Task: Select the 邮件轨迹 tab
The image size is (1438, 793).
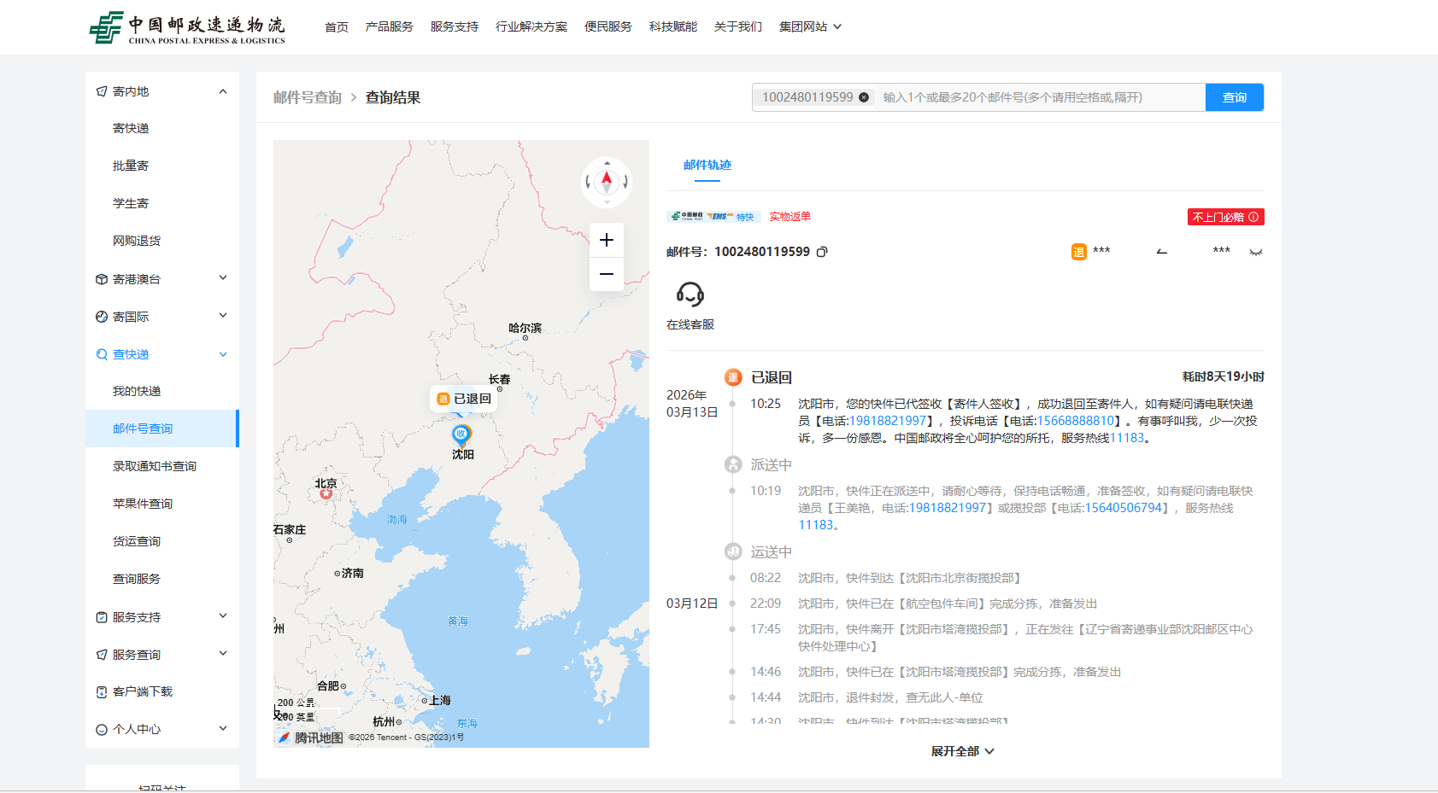Action: coord(707,165)
